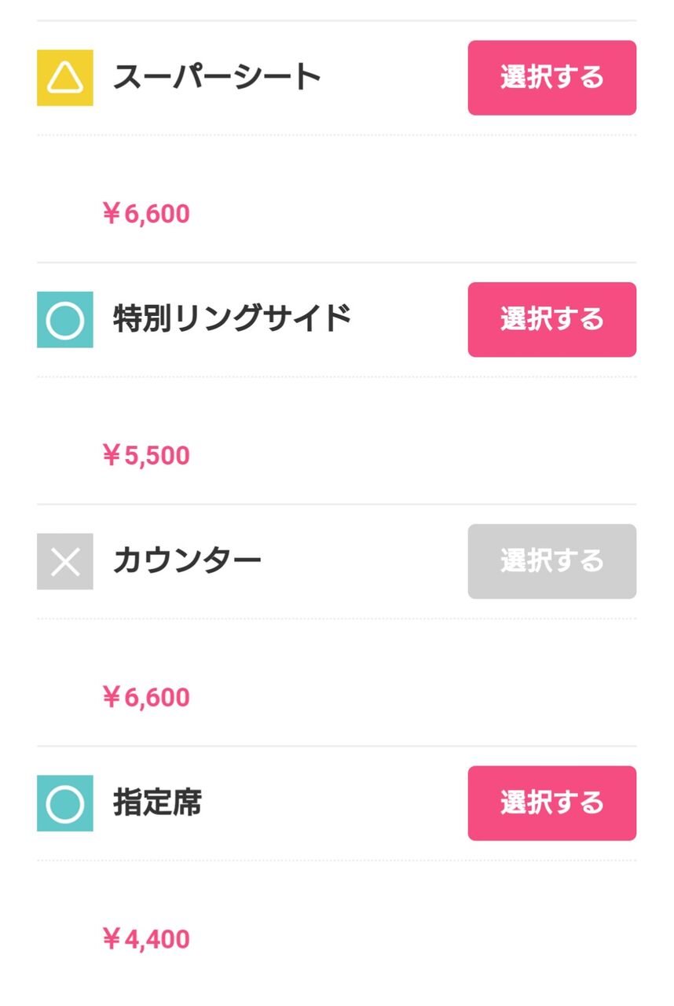Click the blank area between カウンター and its price

click(336, 651)
